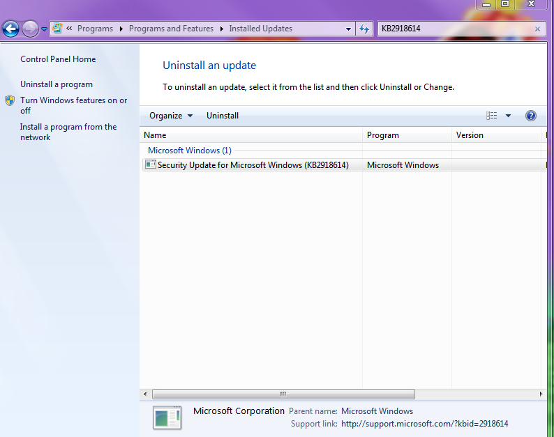Click the Microsoft Windows program cell
Viewport: 554px width, 437px height.
(x=403, y=165)
